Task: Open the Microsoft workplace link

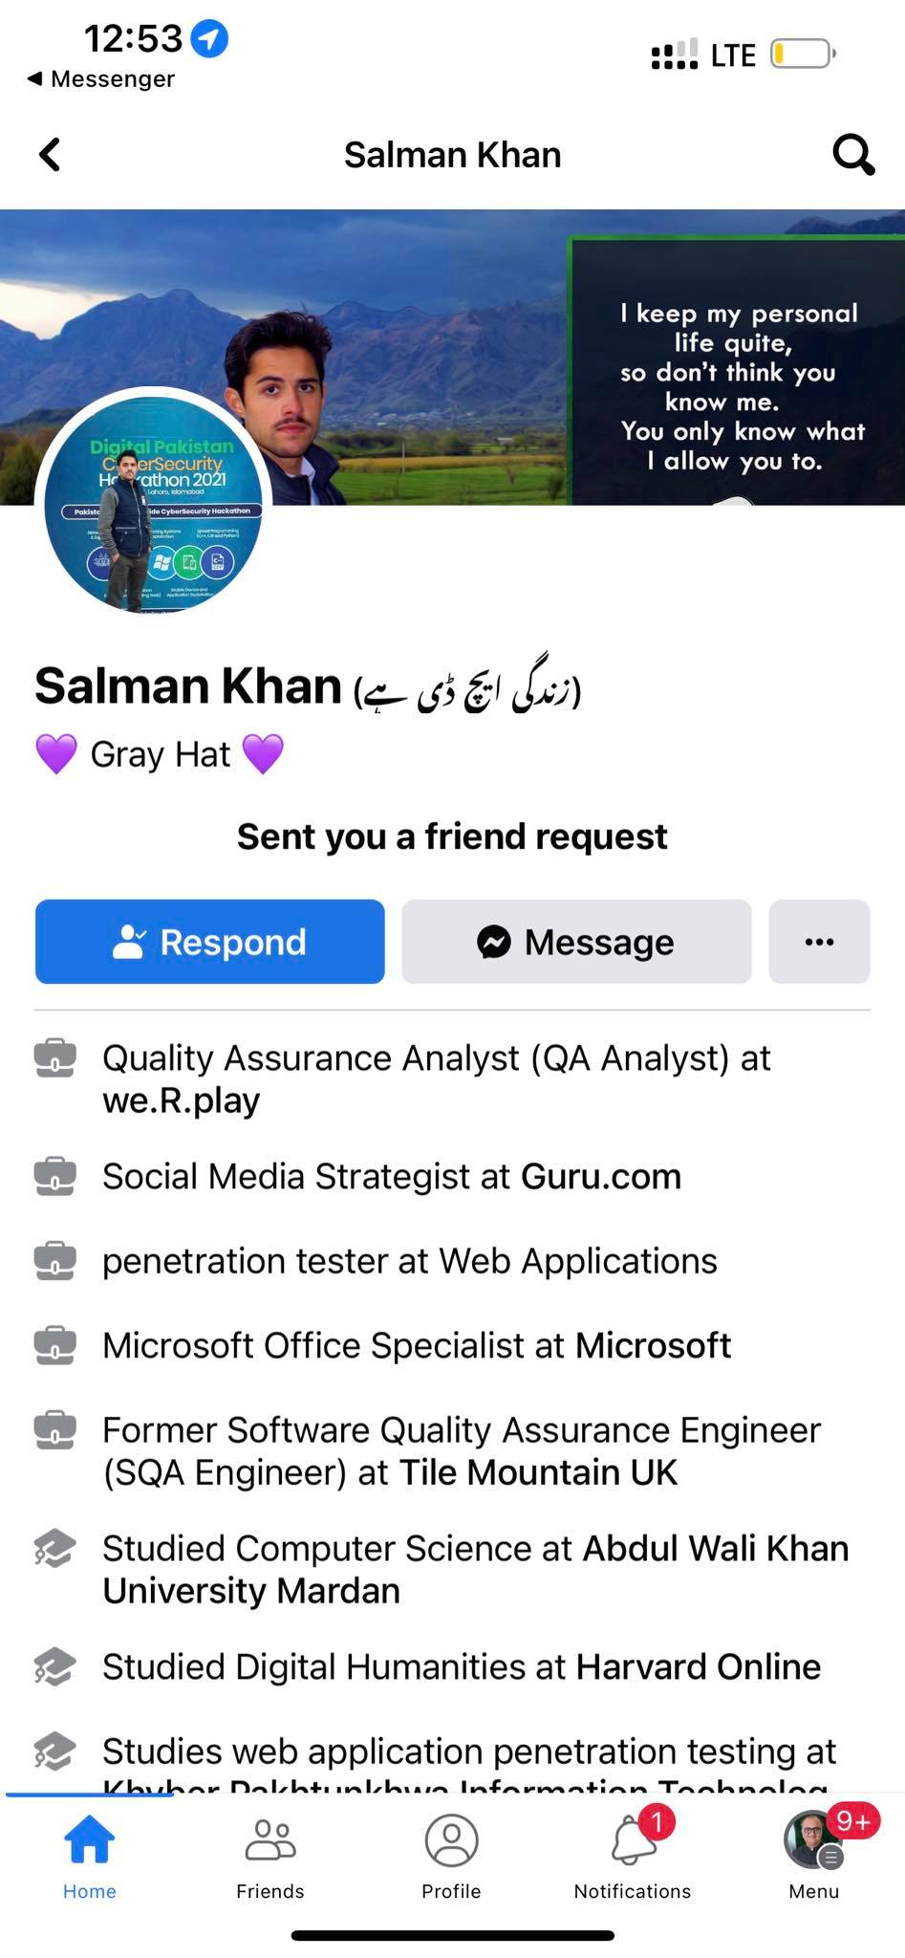Action: [x=653, y=1345]
